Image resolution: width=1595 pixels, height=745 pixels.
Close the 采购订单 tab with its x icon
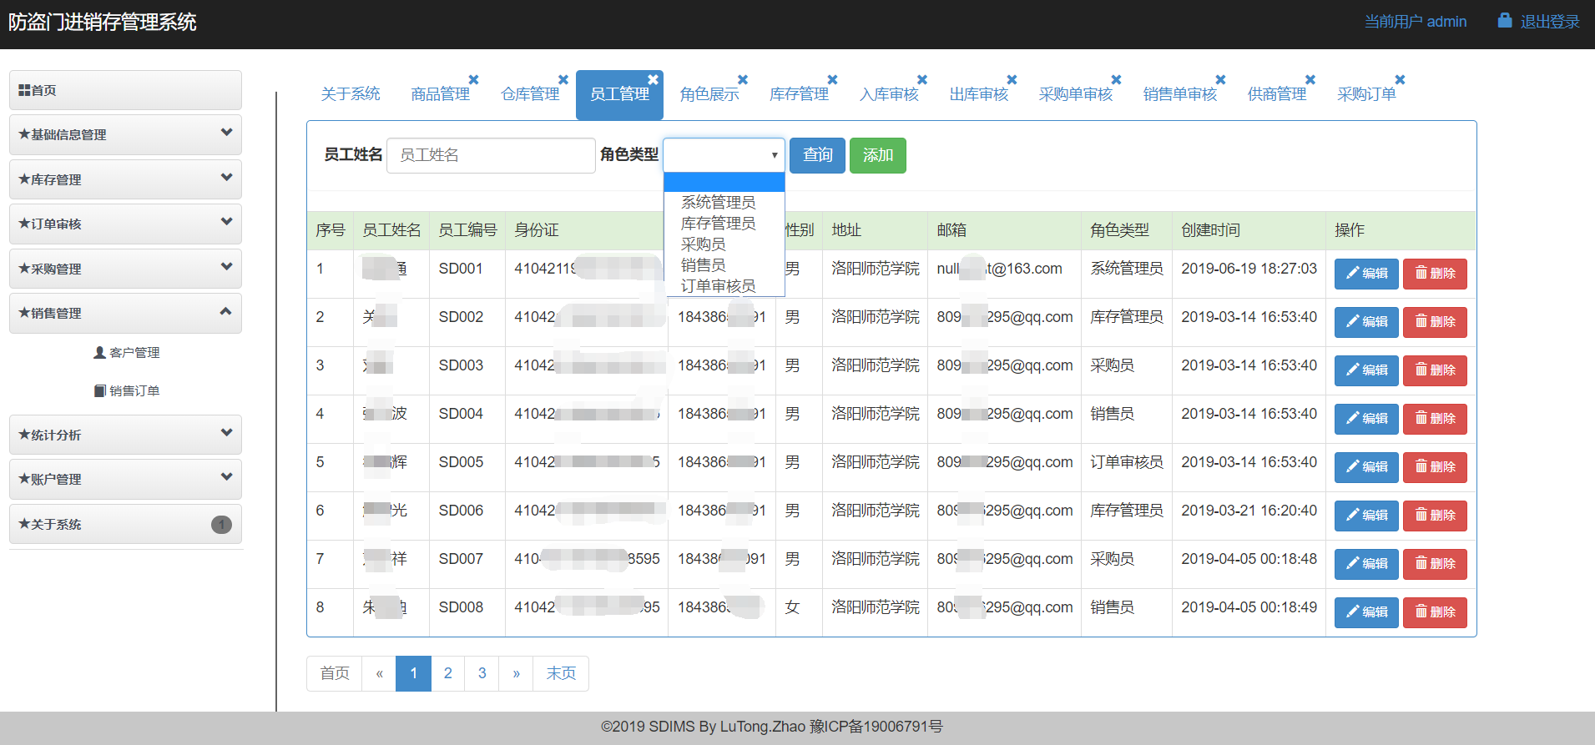pyautogui.click(x=1400, y=80)
